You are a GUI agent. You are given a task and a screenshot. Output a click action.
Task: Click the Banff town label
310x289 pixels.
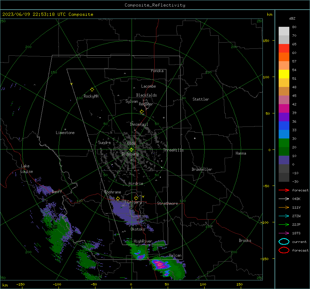(57, 191)
